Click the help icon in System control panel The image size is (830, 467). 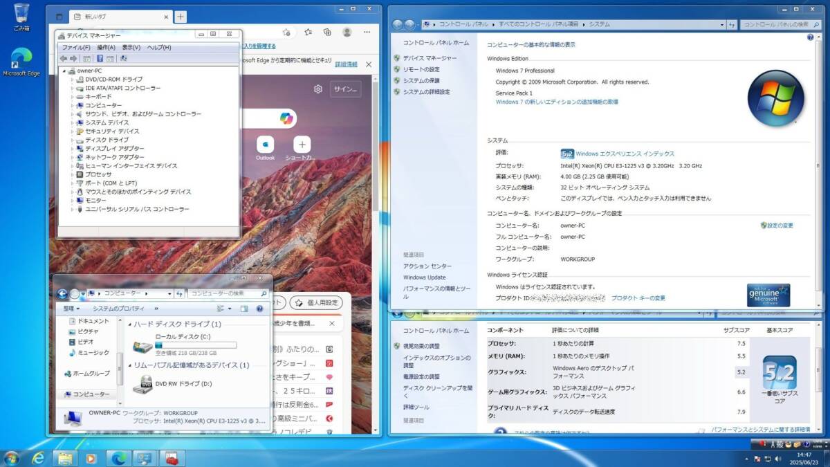coord(810,37)
